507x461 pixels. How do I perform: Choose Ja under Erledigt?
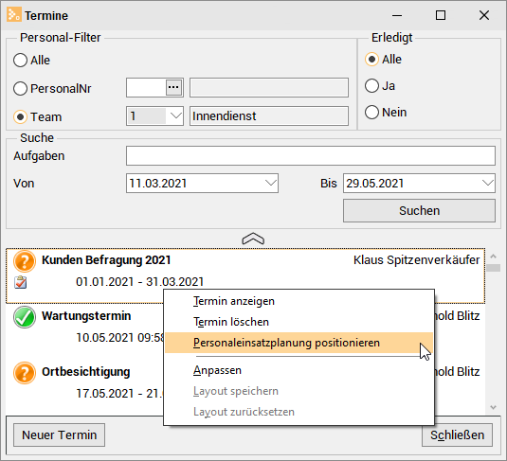[x=371, y=86]
